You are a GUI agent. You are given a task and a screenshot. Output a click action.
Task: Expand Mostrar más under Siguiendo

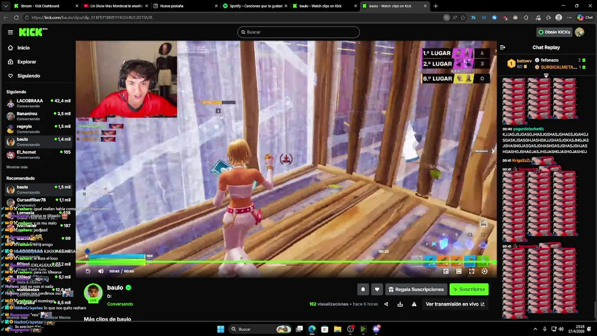coord(17,167)
